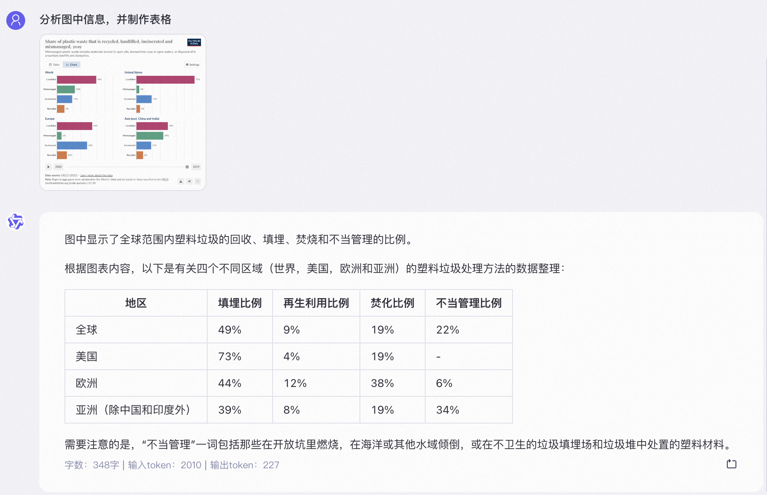Click the 再生利用比例 column header
Screen dimensions: 767x495
pos(316,303)
